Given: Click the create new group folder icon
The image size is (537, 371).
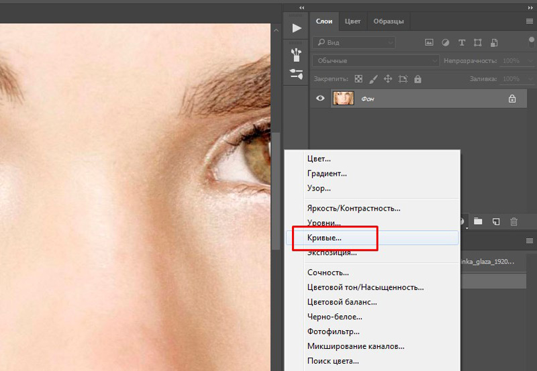Looking at the screenshot, I should point(479,221).
